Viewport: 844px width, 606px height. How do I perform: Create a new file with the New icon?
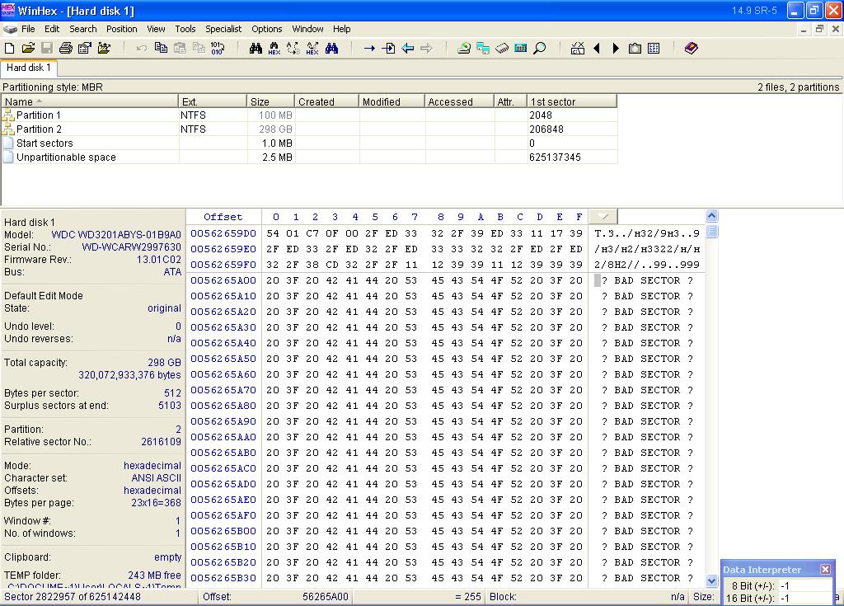pyautogui.click(x=9, y=49)
